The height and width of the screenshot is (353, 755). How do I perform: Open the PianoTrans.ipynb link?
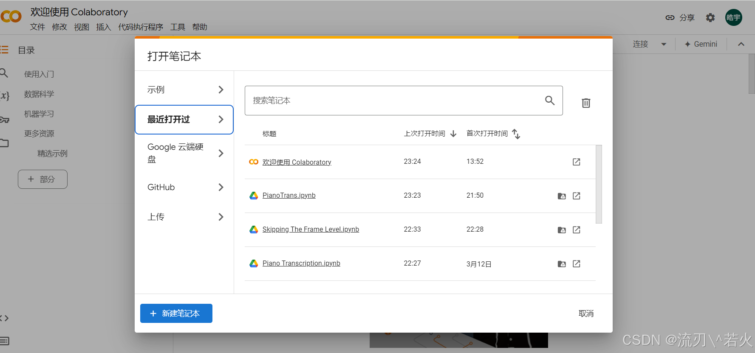pyautogui.click(x=289, y=195)
